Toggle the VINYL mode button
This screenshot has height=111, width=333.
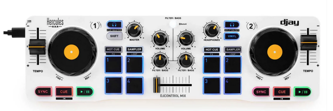232,36
